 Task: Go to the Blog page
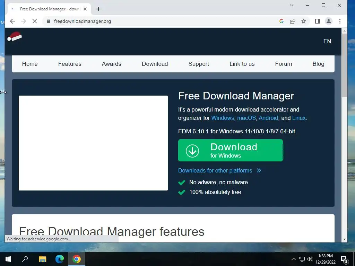click(x=319, y=64)
